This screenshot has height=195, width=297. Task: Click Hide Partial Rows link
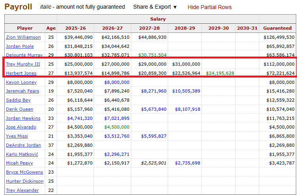[209, 7]
